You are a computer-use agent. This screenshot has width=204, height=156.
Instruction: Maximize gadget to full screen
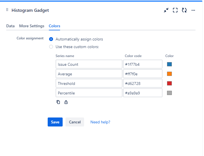175,10
